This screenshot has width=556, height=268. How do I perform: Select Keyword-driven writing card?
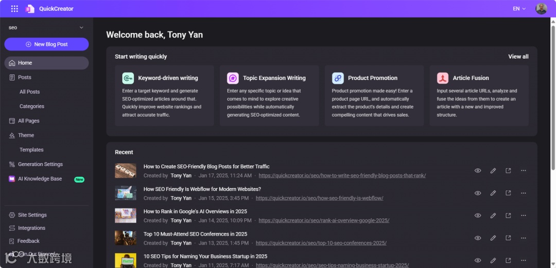(x=164, y=95)
